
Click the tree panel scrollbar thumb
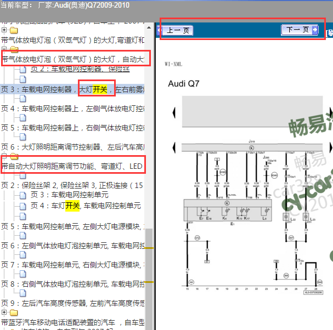point(149,279)
